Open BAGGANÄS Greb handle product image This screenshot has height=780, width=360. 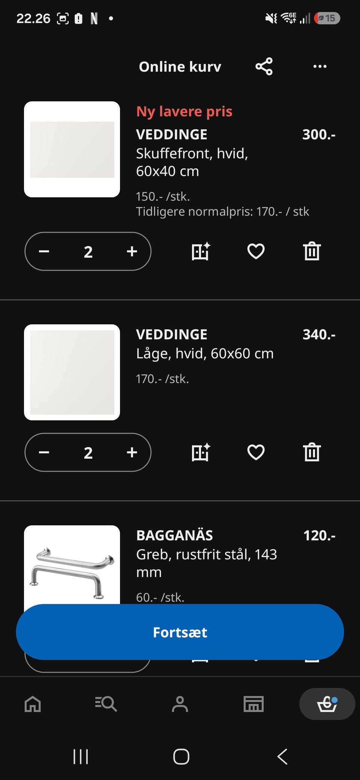tap(72, 565)
